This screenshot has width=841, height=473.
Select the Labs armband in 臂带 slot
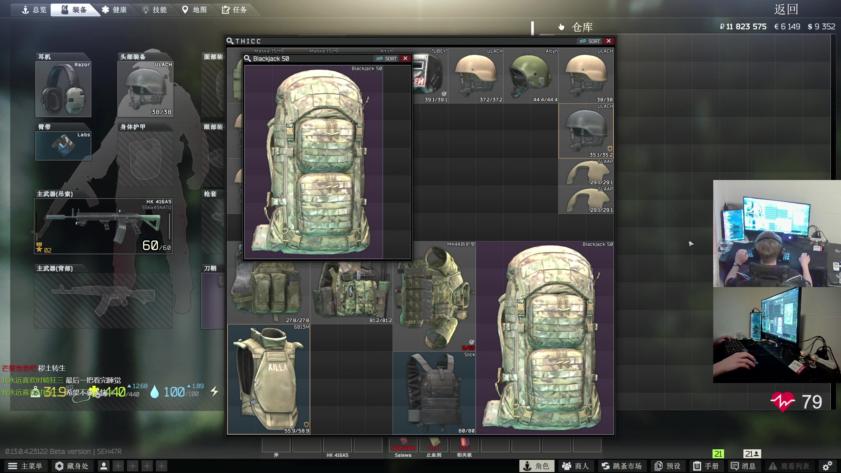63,146
